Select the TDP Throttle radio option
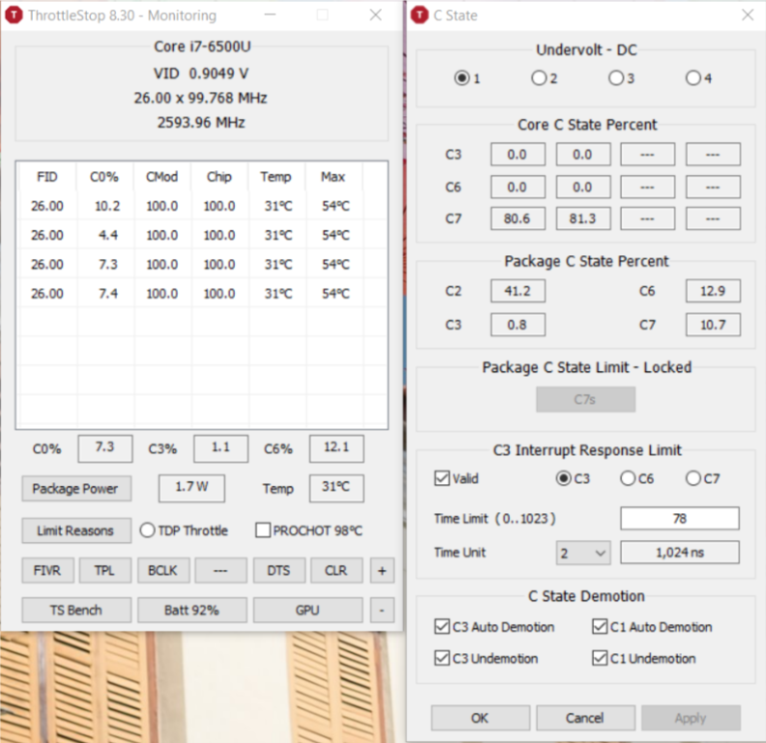 (x=148, y=530)
